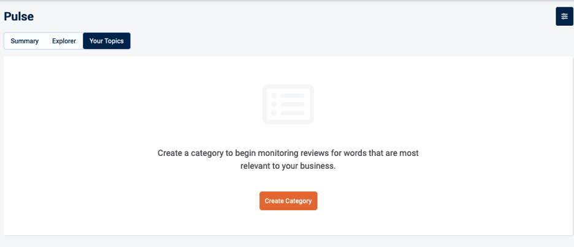Click the top line of the list illustration
Image resolution: width=574 pixels, height=247 pixels.
pyautogui.click(x=293, y=96)
